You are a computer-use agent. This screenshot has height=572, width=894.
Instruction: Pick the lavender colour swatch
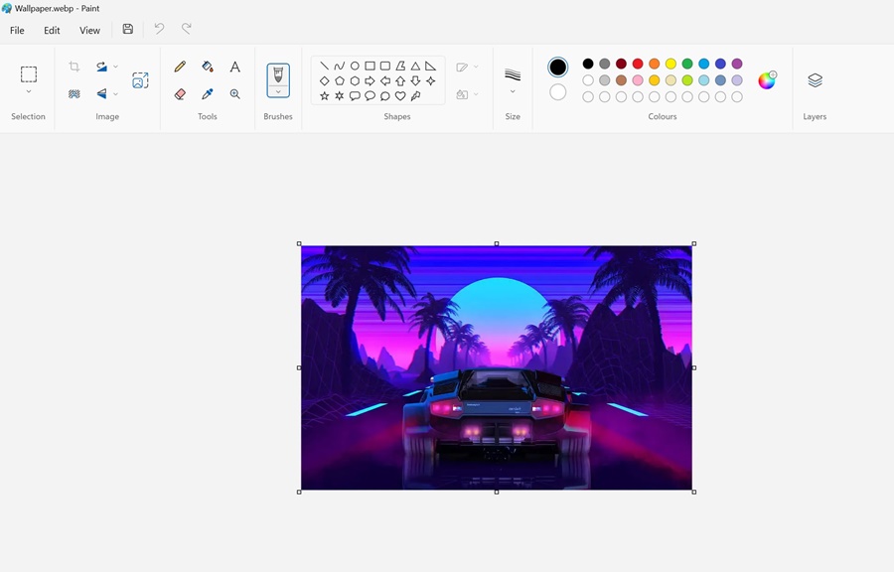737,80
